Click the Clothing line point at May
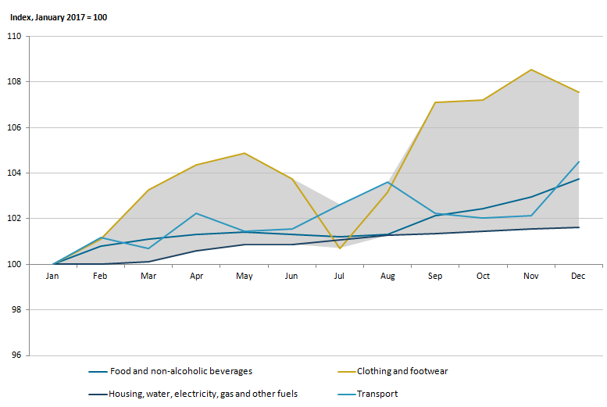This screenshot has width=607, height=407. click(x=245, y=153)
